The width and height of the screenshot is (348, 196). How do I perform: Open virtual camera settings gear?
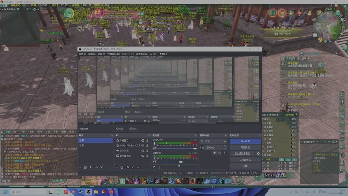258,154
